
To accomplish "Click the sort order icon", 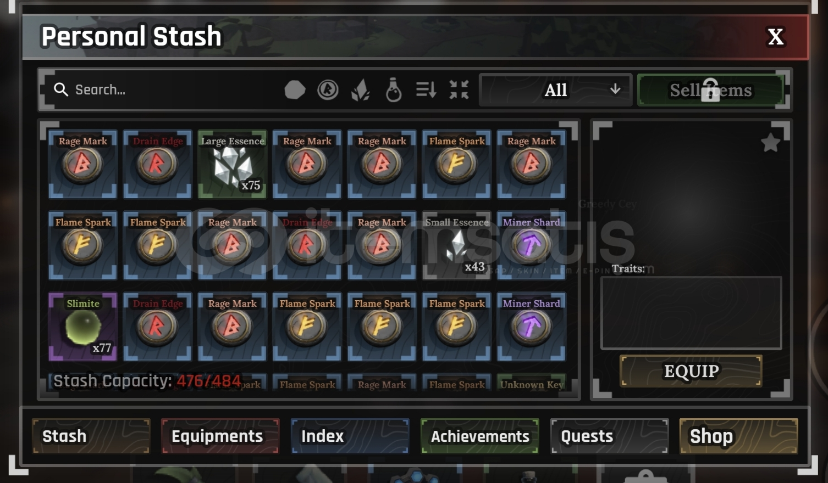I will tap(426, 89).
